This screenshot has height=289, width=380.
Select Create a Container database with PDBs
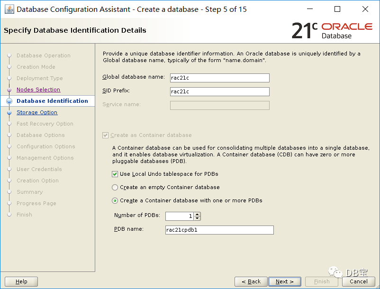[115, 201]
